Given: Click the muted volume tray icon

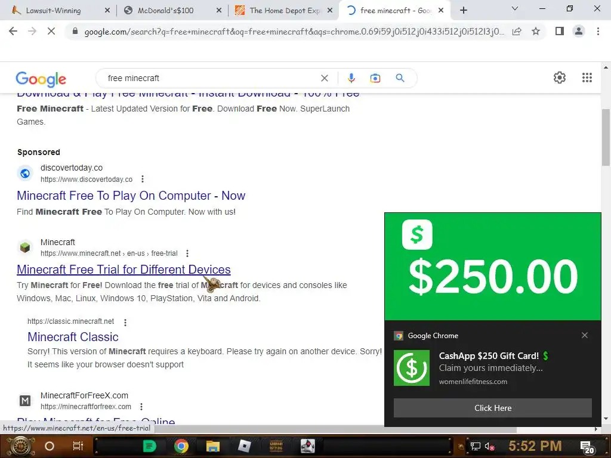Looking at the screenshot, I should [x=489, y=446].
